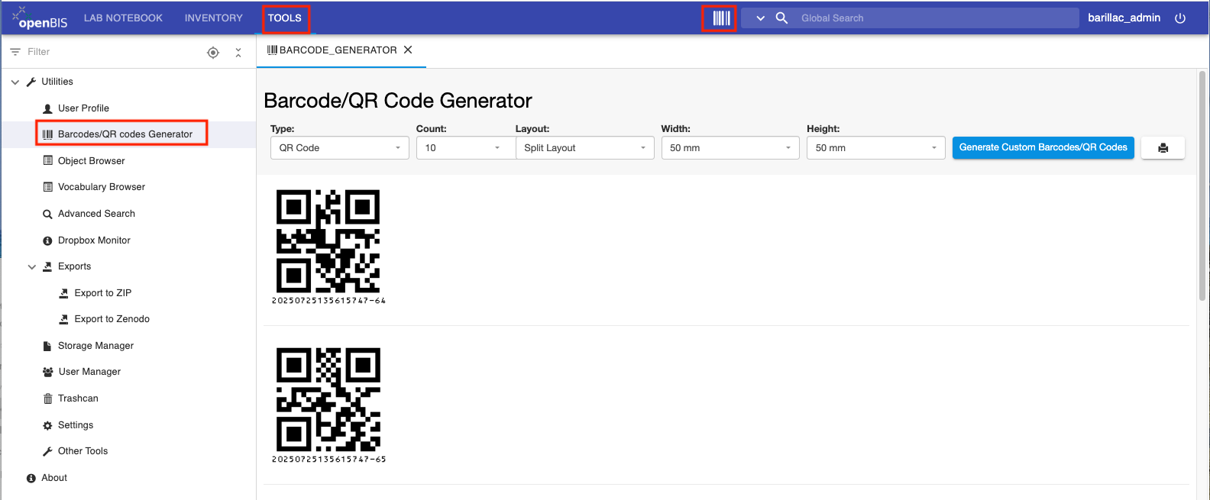Click the Other Tools wrench icon
Viewport: 1210px width, 500px height.
(x=48, y=451)
